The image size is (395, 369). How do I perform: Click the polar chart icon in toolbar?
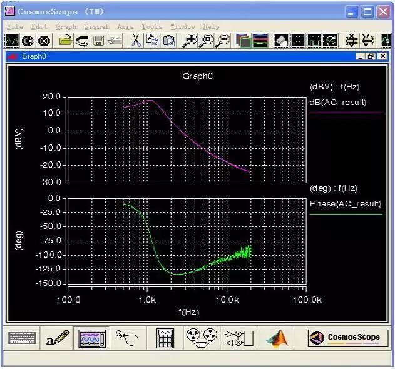tap(28, 41)
